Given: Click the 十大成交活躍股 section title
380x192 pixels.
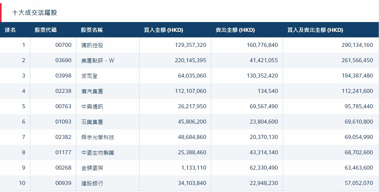Looking at the screenshot, I should (35, 13).
